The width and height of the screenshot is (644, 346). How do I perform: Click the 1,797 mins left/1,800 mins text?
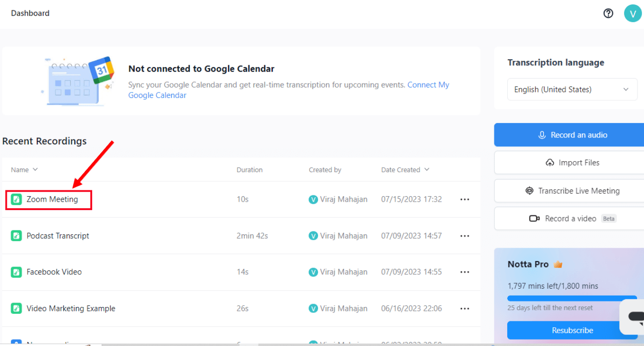pos(553,286)
